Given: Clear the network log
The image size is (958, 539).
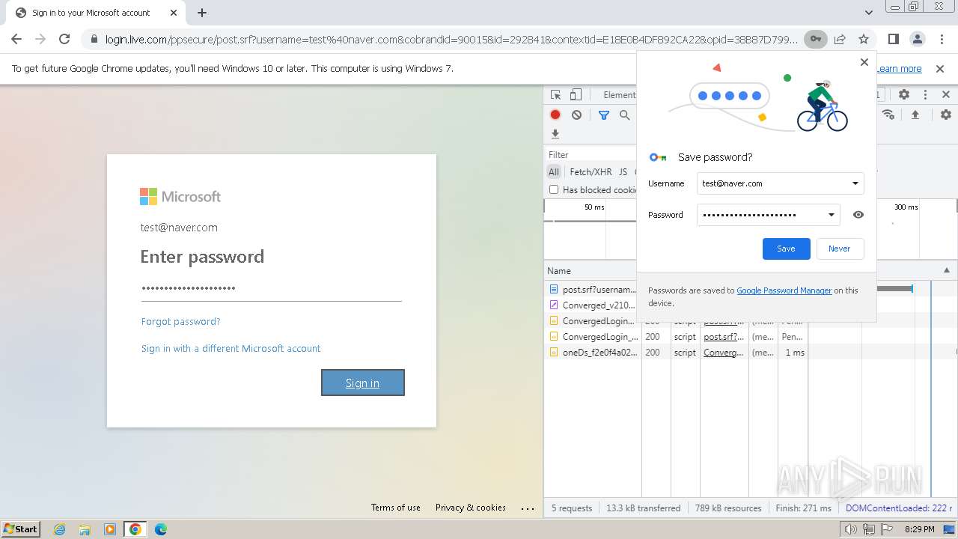Looking at the screenshot, I should (576, 115).
